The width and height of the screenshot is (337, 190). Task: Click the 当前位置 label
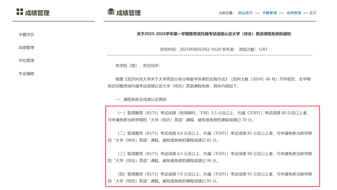point(226,13)
